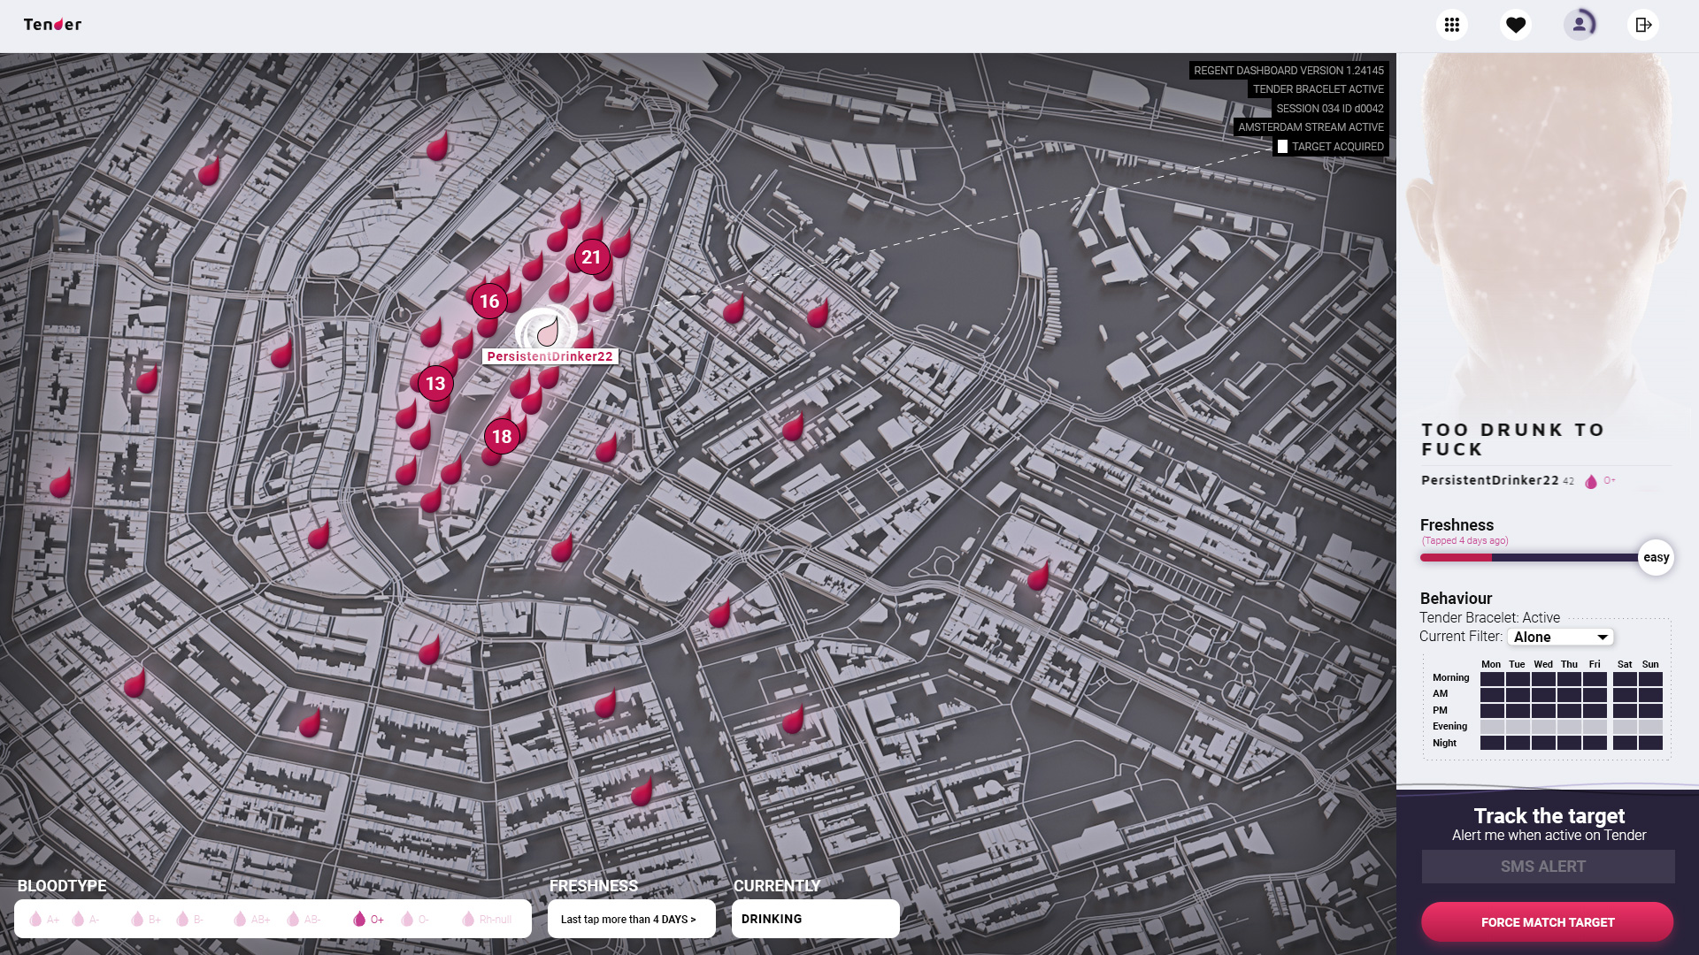This screenshot has width=1699, height=955.
Task: Click the Tender logo in header
Action: (52, 25)
